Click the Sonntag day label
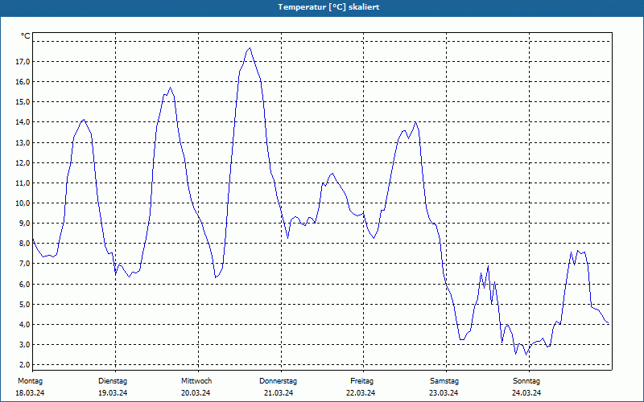The width and height of the screenshot is (644, 402). click(x=526, y=381)
